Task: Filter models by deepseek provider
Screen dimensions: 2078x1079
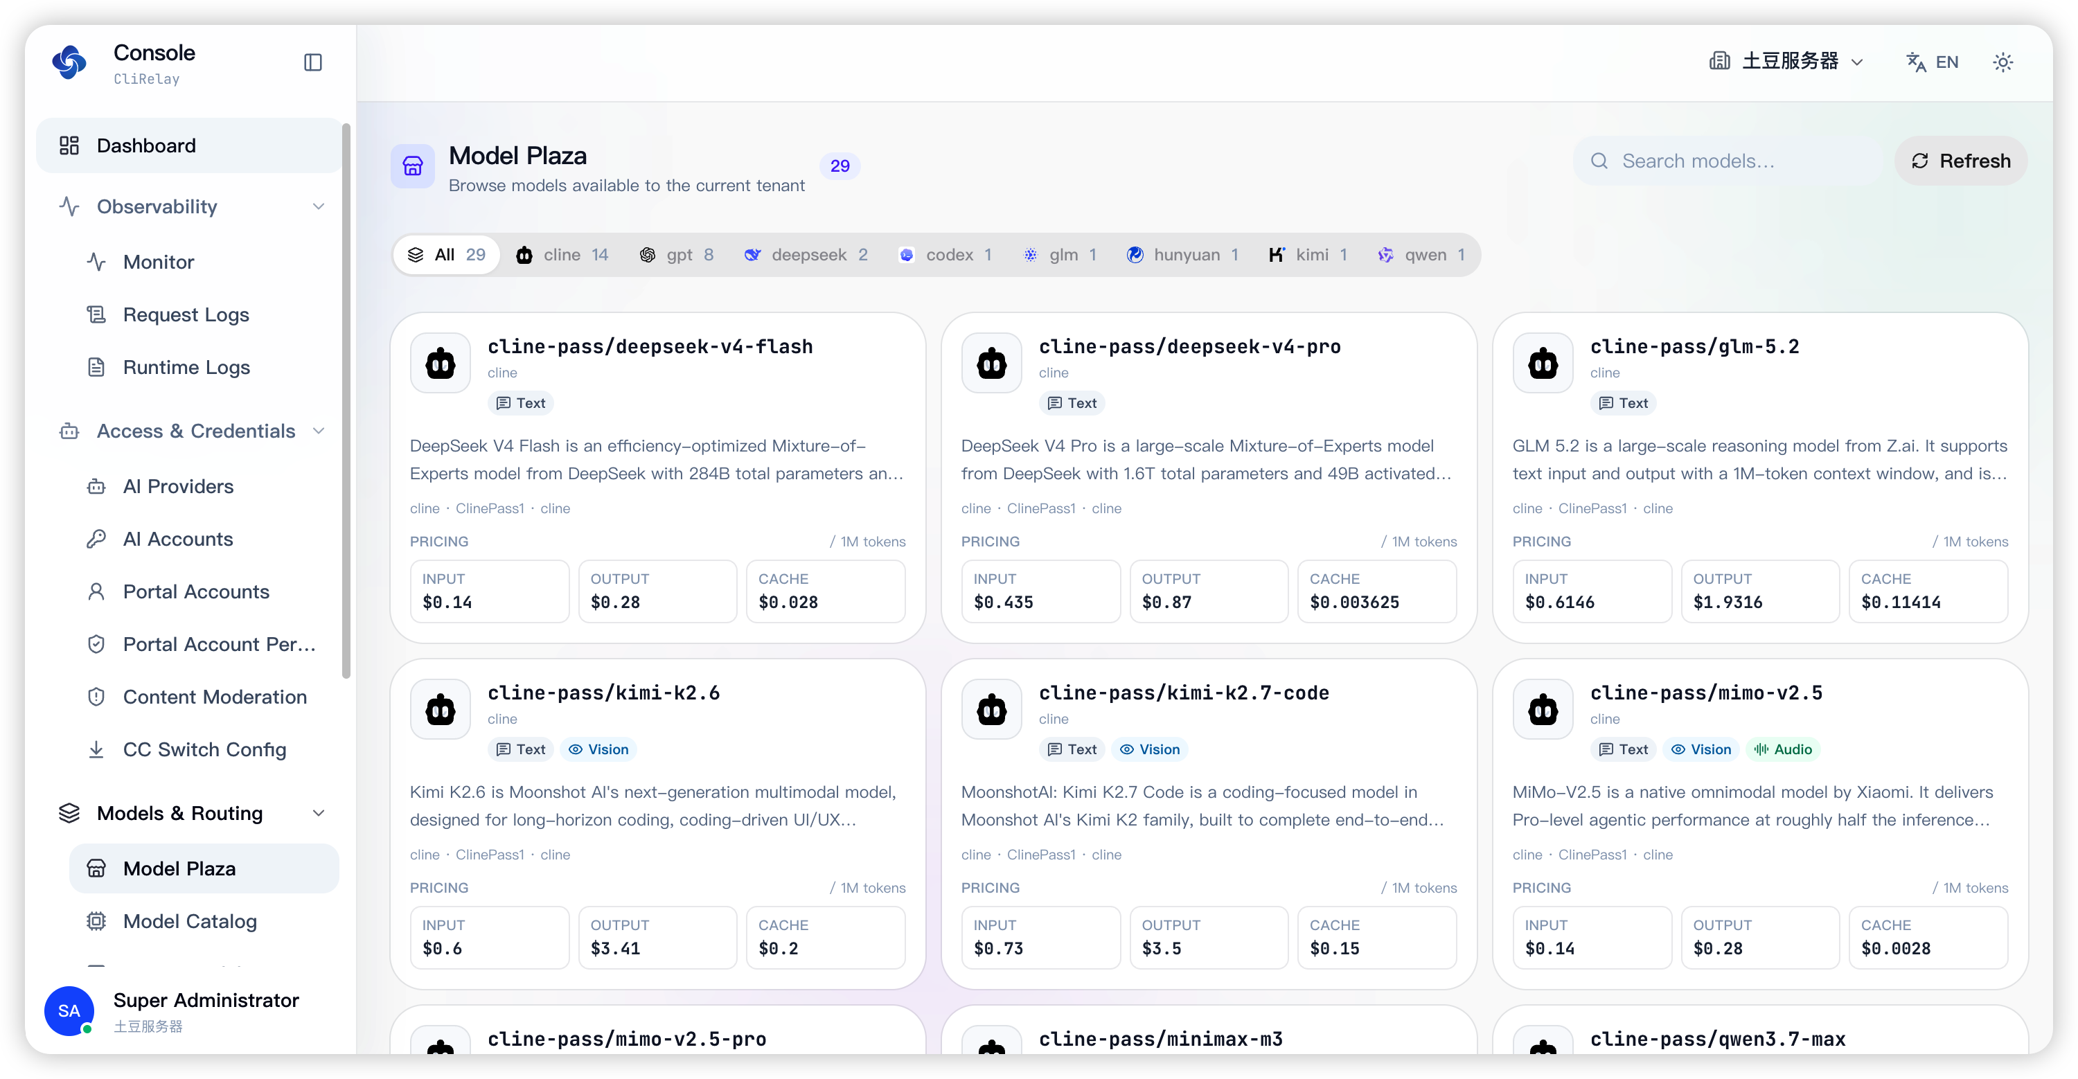Action: pos(806,255)
